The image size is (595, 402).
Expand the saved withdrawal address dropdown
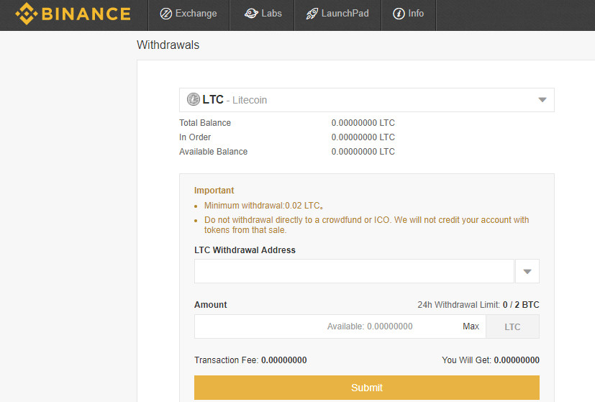click(x=527, y=271)
